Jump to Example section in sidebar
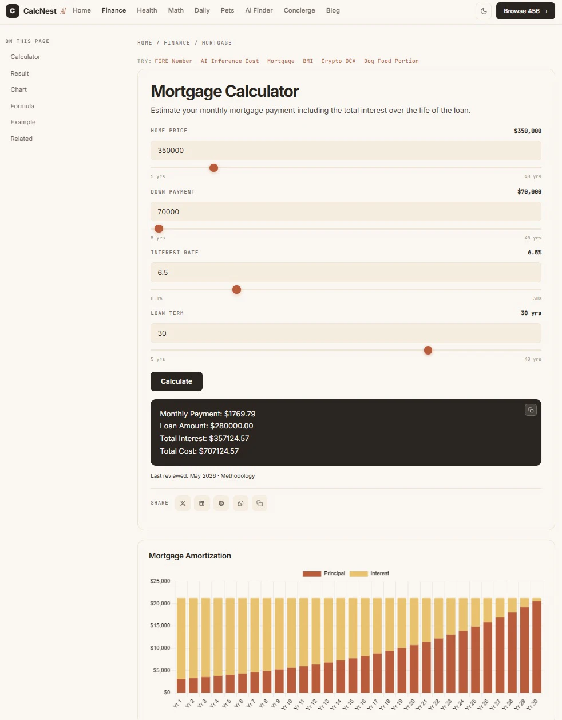The image size is (562, 720). click(23, 122)
